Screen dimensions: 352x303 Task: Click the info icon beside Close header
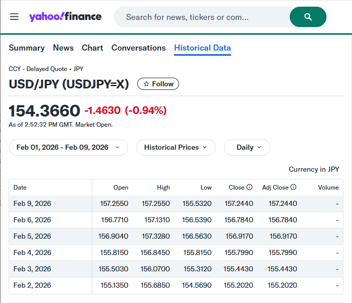pyautogui.click(x=249, y=187)
